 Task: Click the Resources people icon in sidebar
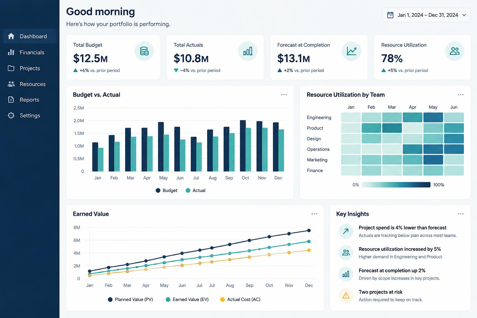click(11, 84)
